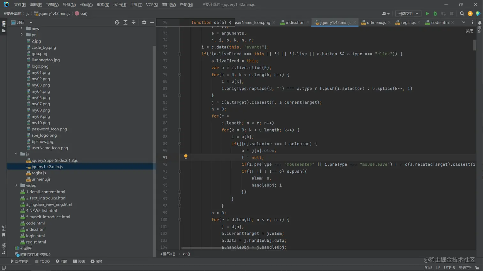Start the Debug bug icon
The image size is (483, 271).
click(x=435, y=14)
